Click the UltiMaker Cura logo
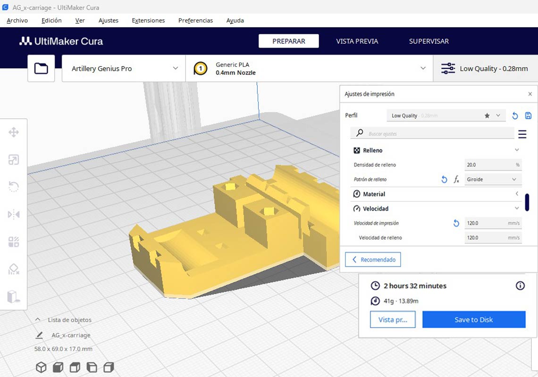This screenshot has height=377, width=538. 61,41
